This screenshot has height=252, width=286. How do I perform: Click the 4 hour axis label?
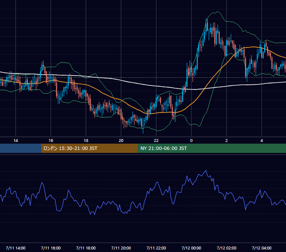click(x=262, y=141)
